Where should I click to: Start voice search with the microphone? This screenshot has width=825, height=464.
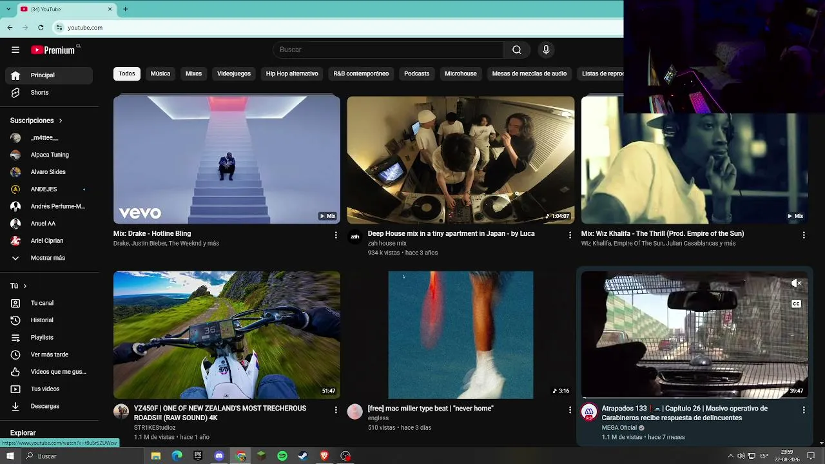[546, 50]
